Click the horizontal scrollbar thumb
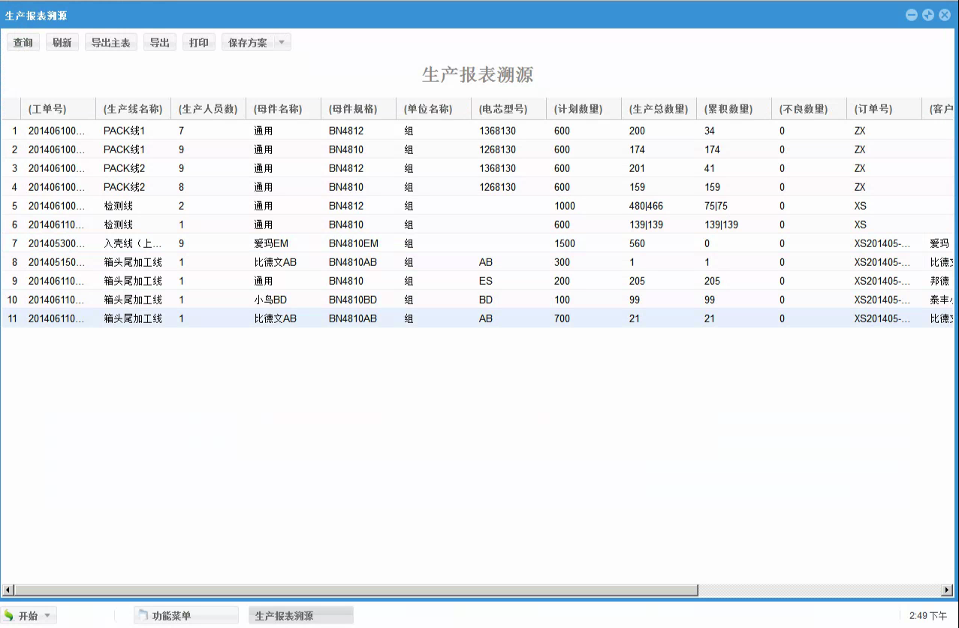 (x=356, y=590)
